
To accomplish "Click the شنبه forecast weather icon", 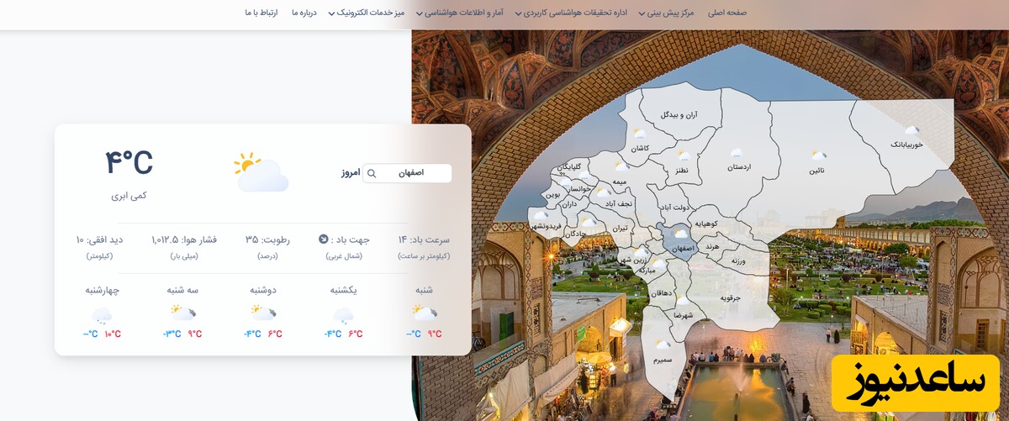I will 424,313.
